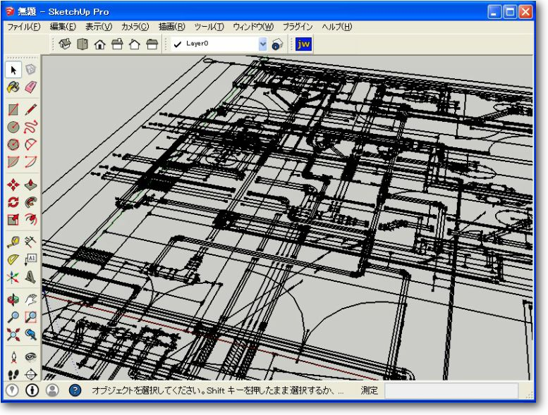The width and height of the screenshot is (548, 415).
Task: Choose the Tape Measure tool
Action: click(x=13, y=242)
